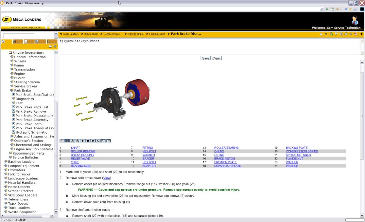Click the binoculars search tab
Image resolution: width=365 pixels, height=222 pixels.
pos(14,42)
